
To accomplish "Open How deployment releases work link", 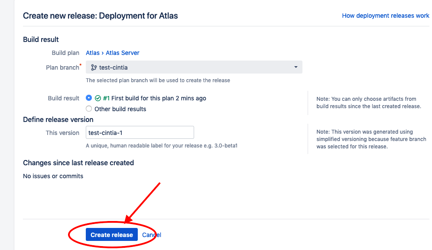I will click(386, 16).
